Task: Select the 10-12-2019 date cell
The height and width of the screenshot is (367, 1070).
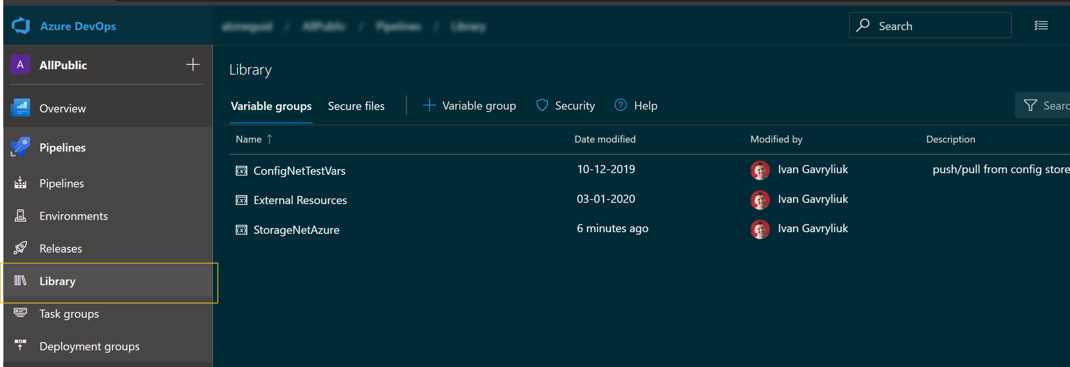Action: tap(605, 169)
